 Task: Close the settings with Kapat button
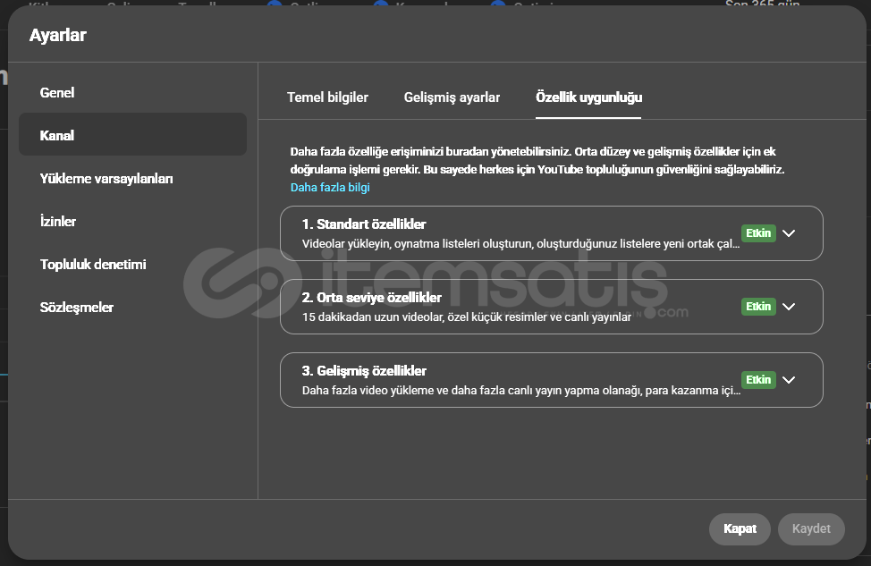pyautogui.click(x=740, y=528)
